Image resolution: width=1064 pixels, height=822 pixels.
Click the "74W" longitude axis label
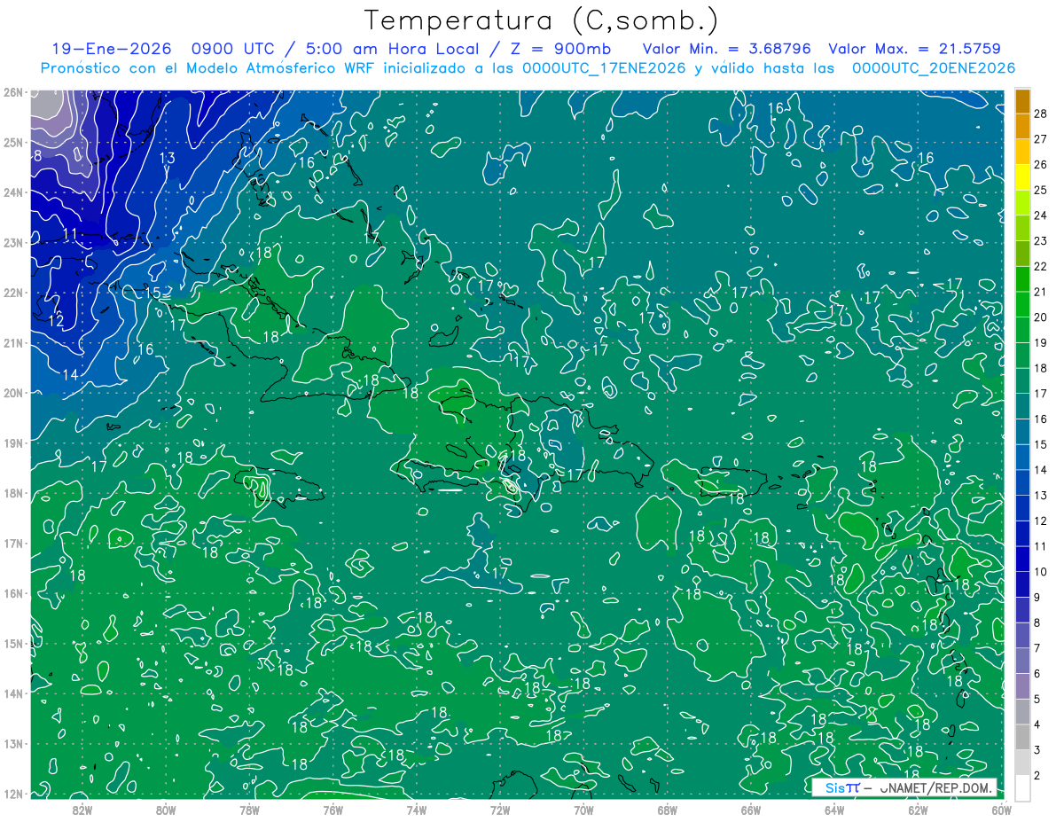tap(416, 810)
